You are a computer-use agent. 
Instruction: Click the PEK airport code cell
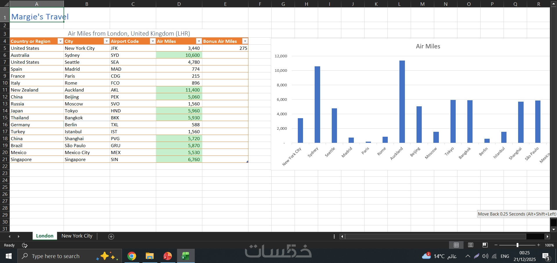tap(133, 97)
